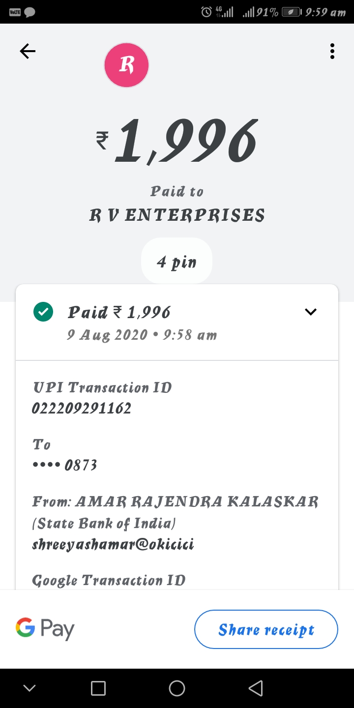Tap the message notification icon in status bar
The width and height of the screenshot is (354, 708).
coord(29,12)
